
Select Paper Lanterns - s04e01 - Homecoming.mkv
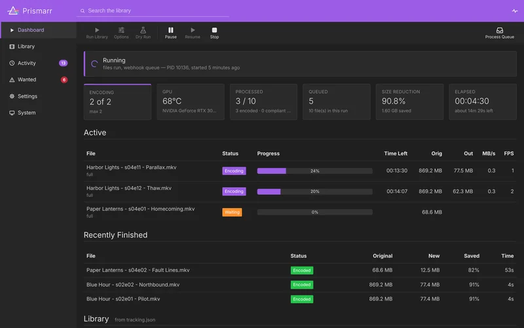point(140,209)
